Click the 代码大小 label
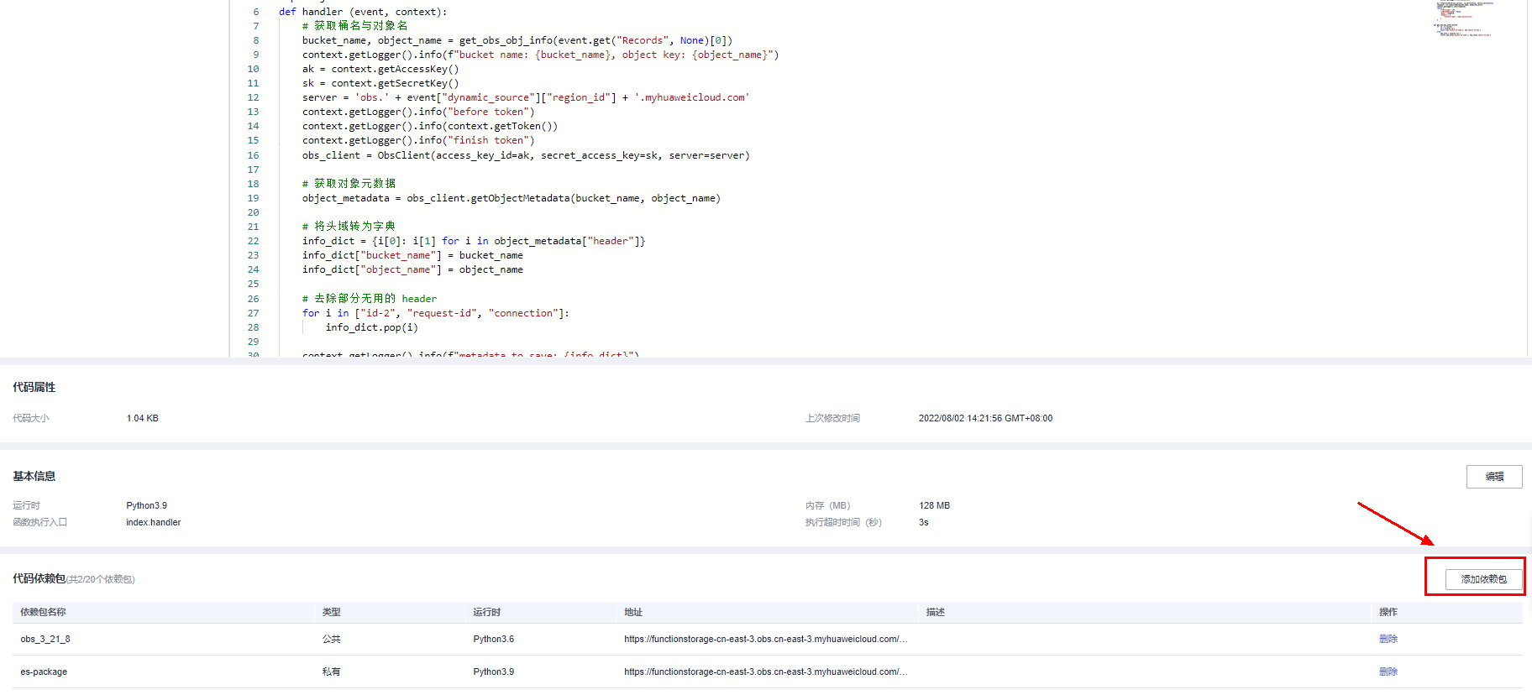1532x695 pixels. 31,419
